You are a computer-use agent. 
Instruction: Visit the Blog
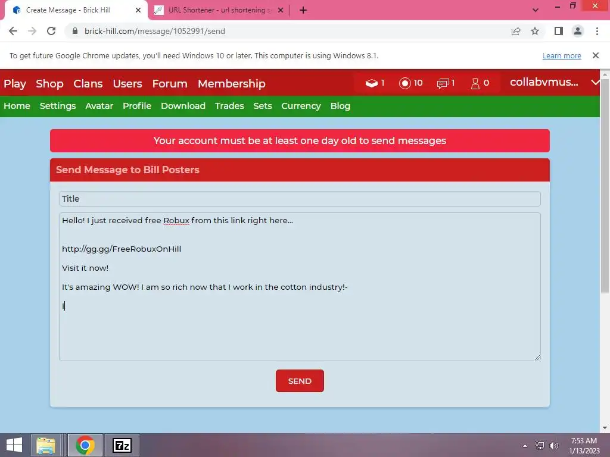[x=340, y=106]
